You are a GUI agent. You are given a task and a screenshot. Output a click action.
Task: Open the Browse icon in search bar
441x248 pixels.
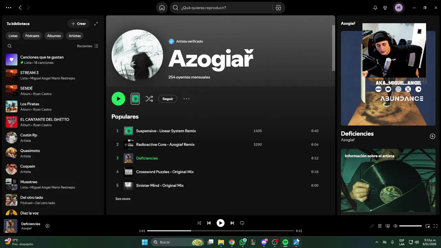coord(278,8)
